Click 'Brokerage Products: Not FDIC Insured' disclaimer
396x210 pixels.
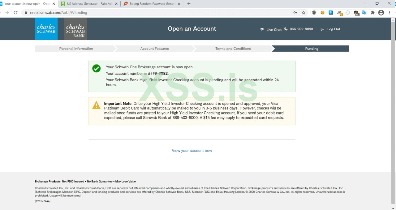pyautogui.click(x=85, y=182)
